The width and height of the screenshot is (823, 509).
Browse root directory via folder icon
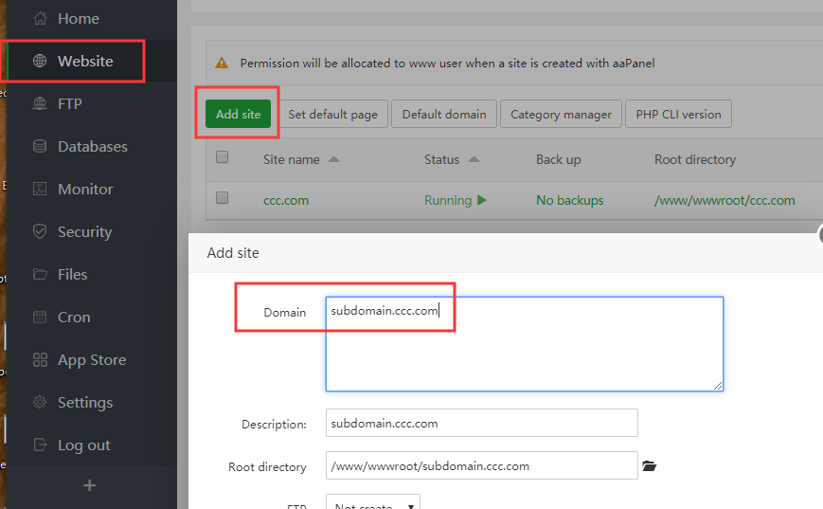(649, 466)
